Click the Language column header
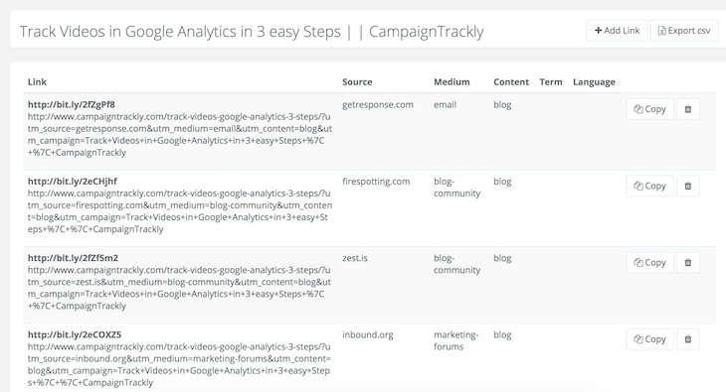 click(x=594, y=81)
